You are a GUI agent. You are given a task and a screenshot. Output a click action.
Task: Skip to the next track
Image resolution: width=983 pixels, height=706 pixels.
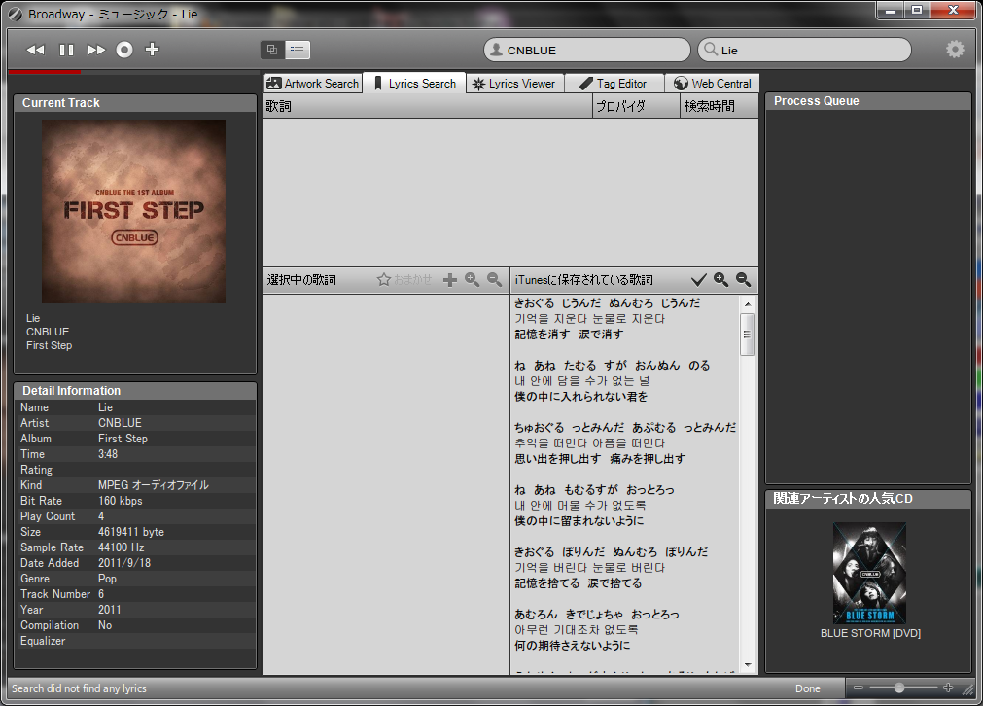96,50
